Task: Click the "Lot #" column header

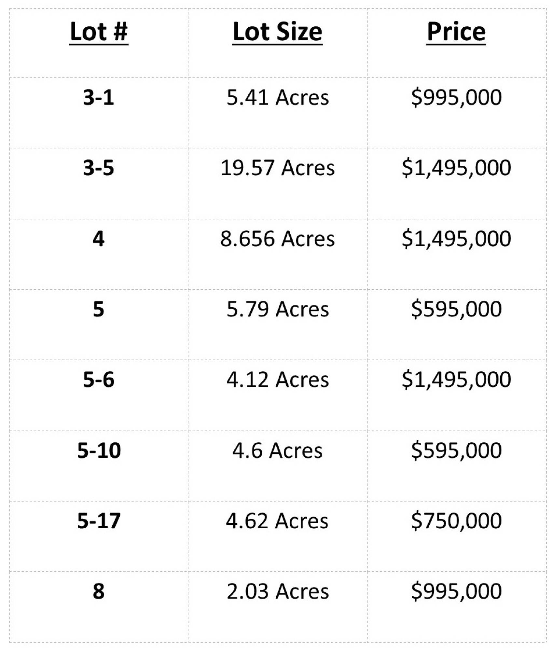Action: coord(99,32)
